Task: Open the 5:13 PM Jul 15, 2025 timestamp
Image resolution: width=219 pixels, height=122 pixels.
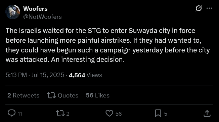Action: click(x=35, y=75)
